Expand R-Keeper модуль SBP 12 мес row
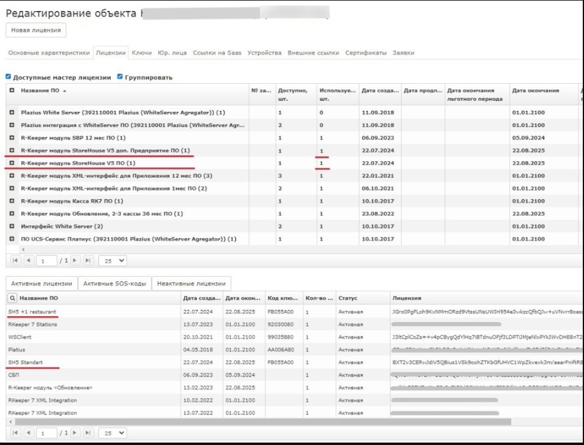584x445 pixels. 12,138
